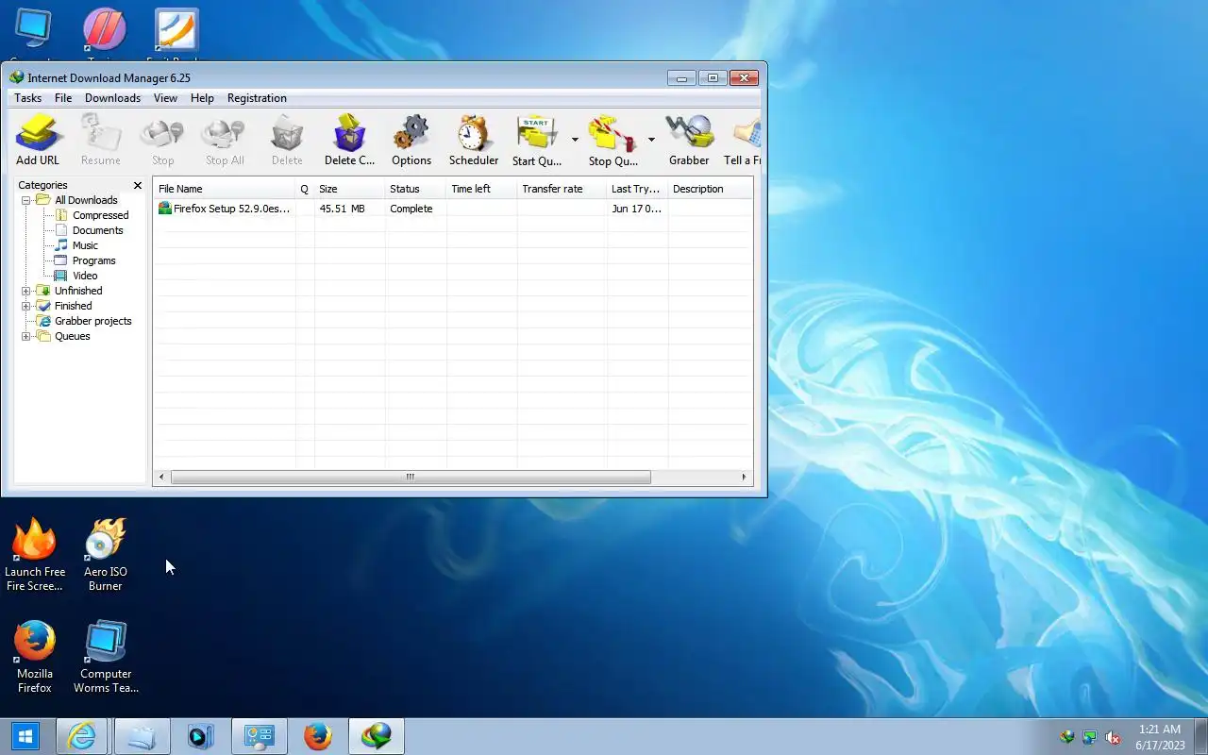Open Stop Queue dropdown arrow
This screenshot has height=755, width=1208.
pos(651,140)
